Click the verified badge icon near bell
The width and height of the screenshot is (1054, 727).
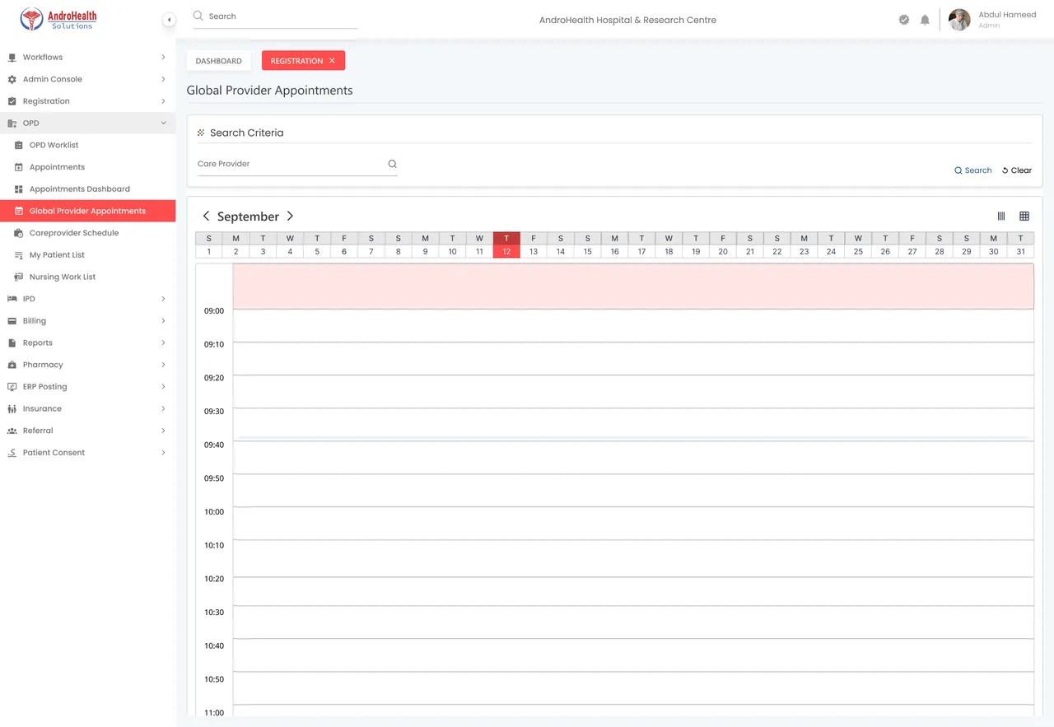tap(903, 20)
